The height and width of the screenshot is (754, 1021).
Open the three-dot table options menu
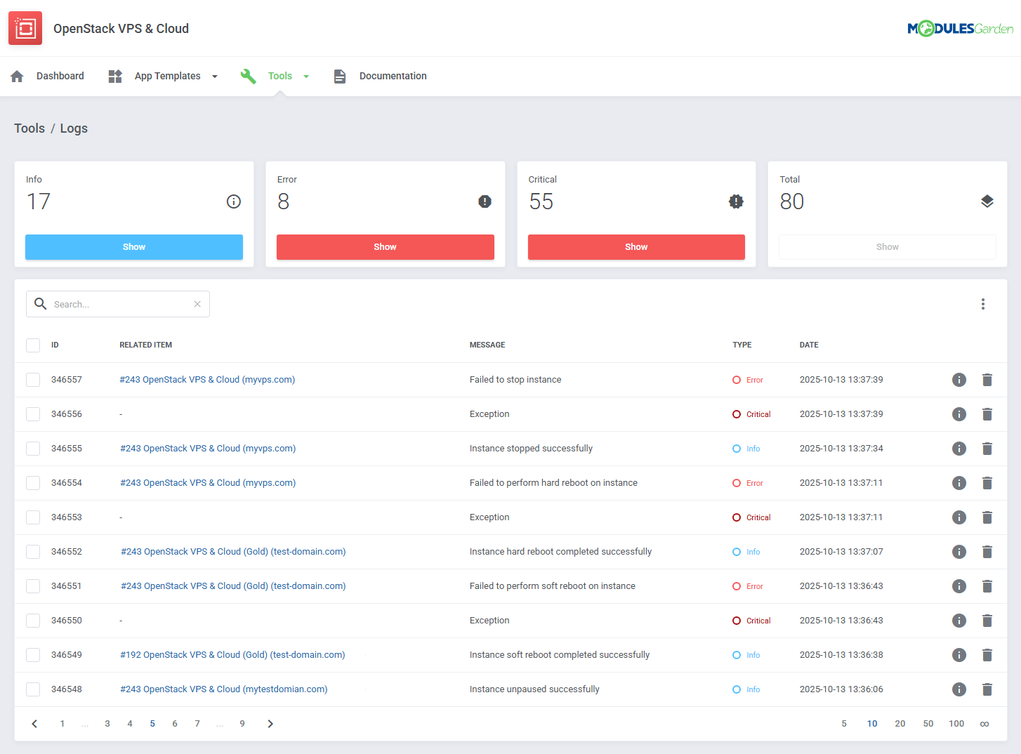982,304
